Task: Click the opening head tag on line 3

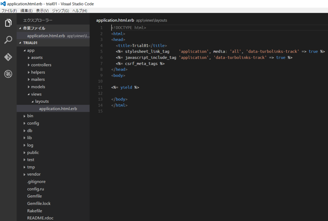Action: 118,39
